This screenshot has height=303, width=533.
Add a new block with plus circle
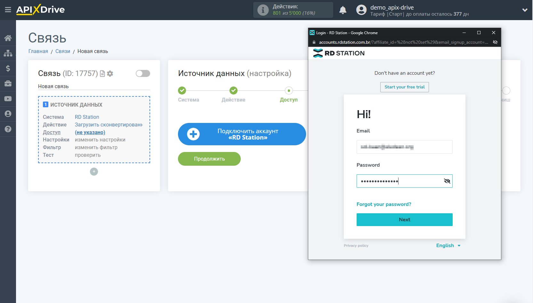[94, 172]
